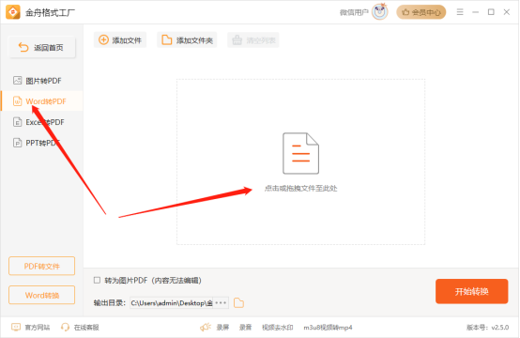Open output folder with folder icon
The height and width of the screenshot is (338, 520).
[x=238, y=303]
